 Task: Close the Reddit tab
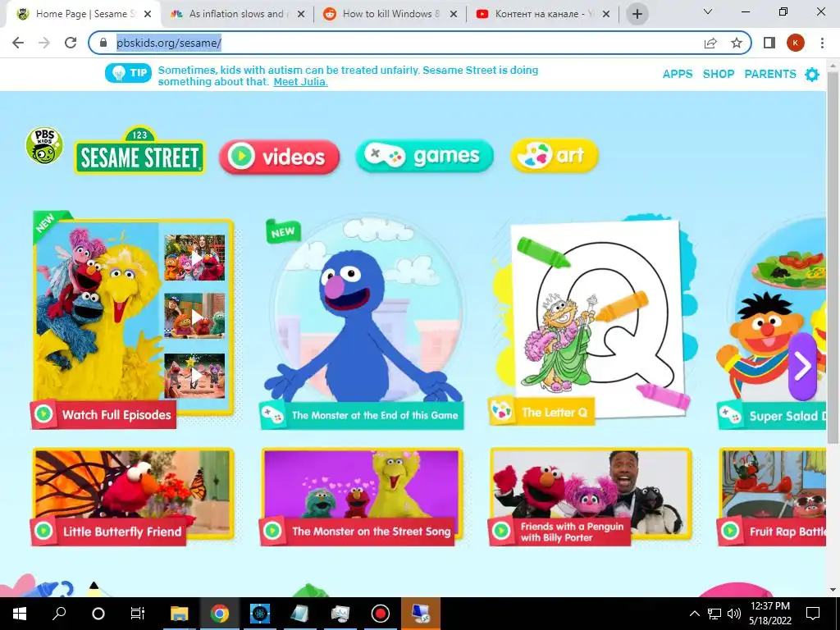(454, 15)
